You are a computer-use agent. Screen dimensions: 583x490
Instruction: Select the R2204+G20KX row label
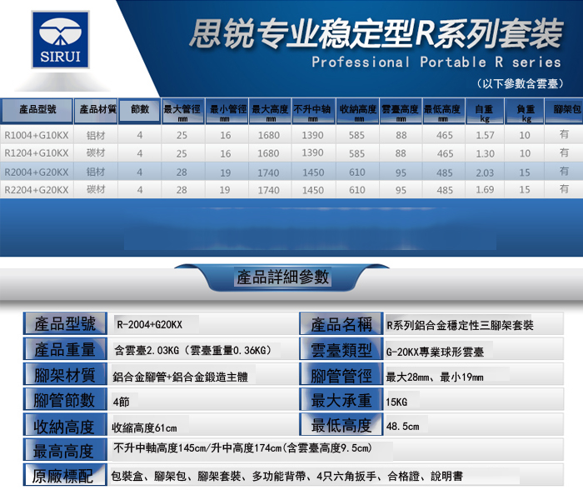click(x=37, y=190)
